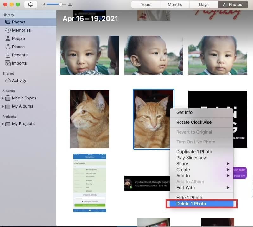Choose Delete 1 Photo from menu
This screenshot has width=253, height=227.
pyautogui.click(x=201, y=204)
